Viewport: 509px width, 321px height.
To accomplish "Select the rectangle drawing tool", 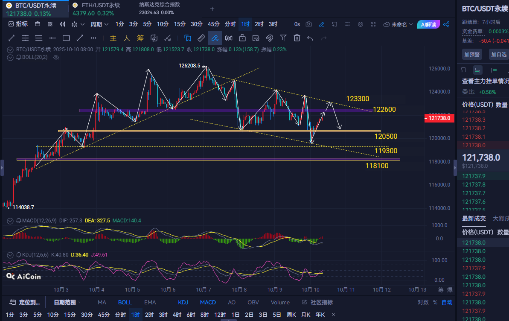I will (66, 38).
